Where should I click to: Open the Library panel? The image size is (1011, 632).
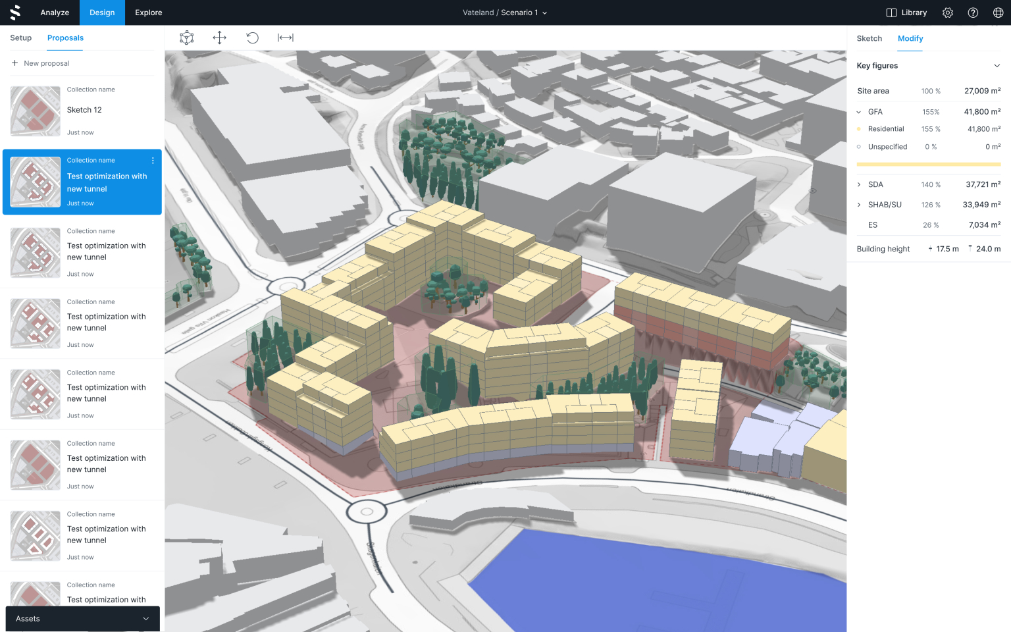pyautogui.click(x=906, y=13)
